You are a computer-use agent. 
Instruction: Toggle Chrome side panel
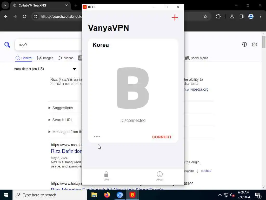(x=242, y=16)
